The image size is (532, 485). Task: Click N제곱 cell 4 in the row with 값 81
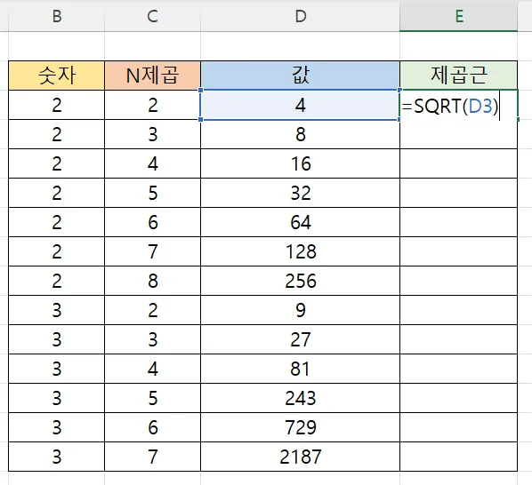152,369
